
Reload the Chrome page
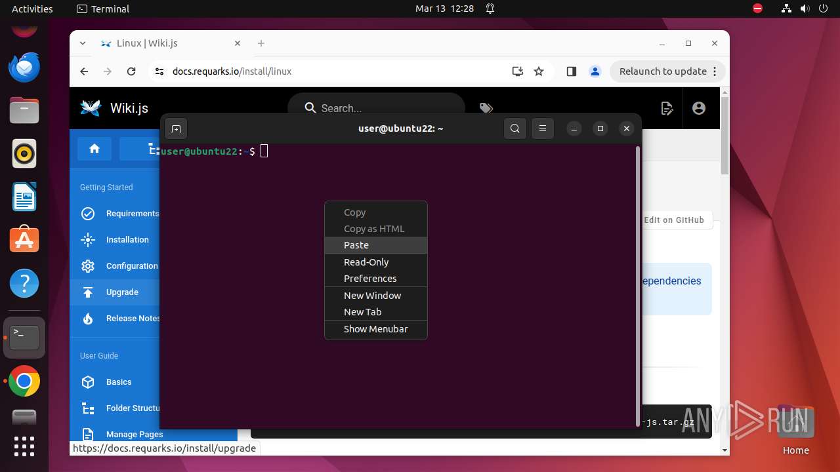(131, 71)
